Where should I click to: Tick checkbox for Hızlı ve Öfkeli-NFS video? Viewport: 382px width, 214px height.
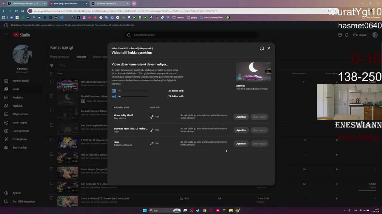[52, 154]
